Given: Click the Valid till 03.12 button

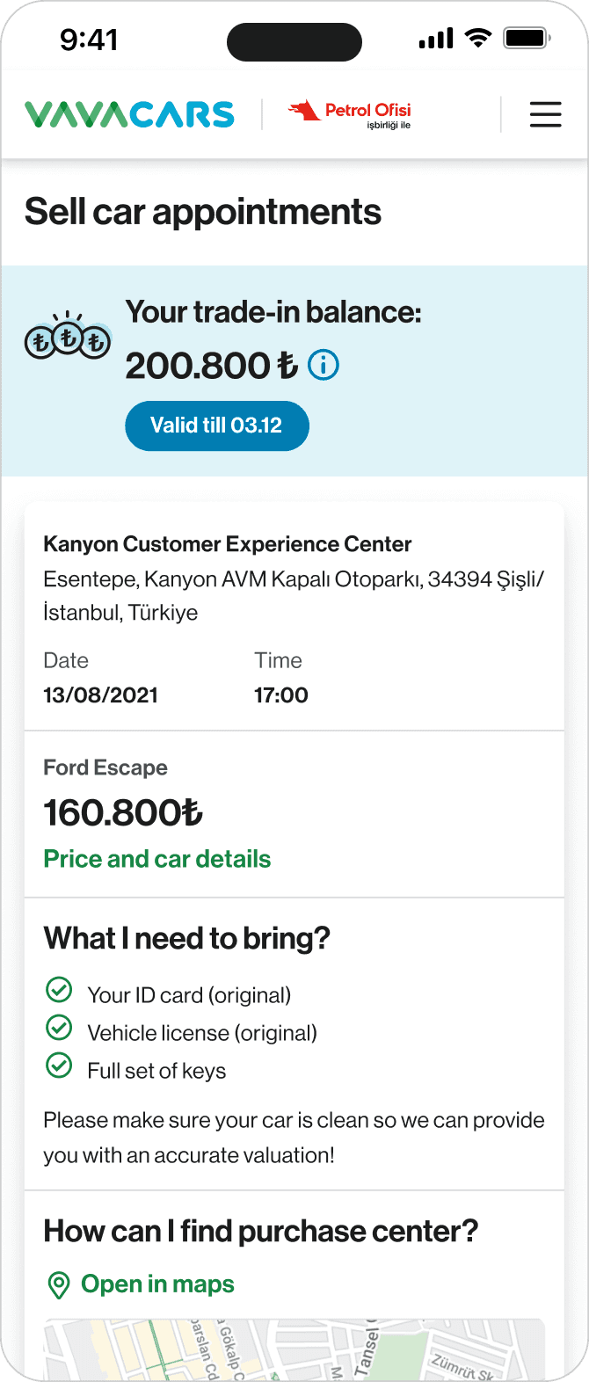Looking at the screenshot, I should tap(217, 426).
